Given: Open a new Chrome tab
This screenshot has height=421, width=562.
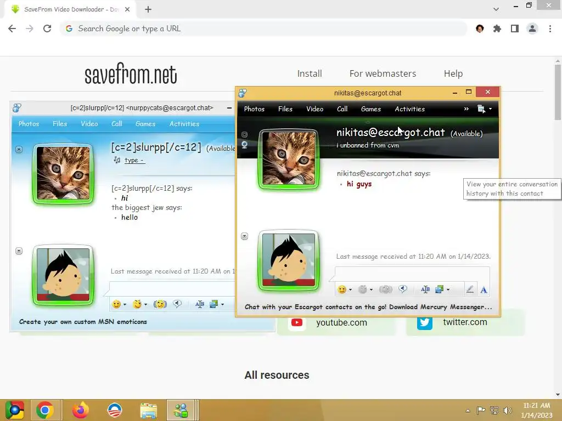Looking at the screenshot, I should pos(148,9).
